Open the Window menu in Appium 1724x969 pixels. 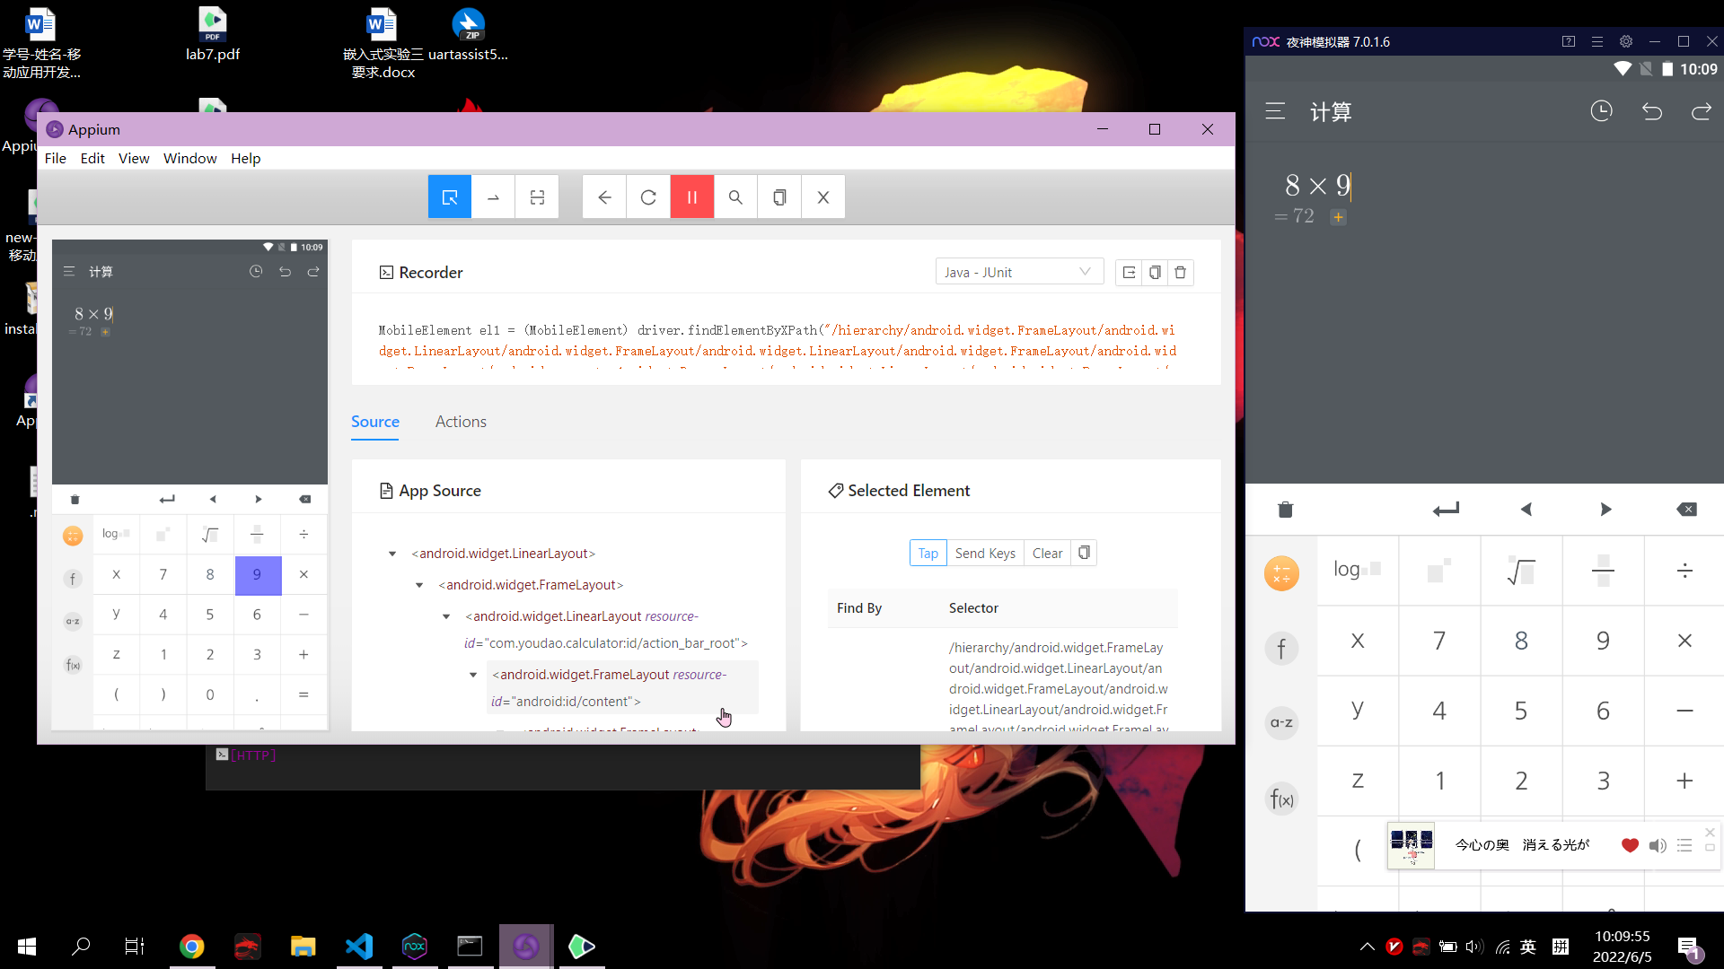click(x=189, y=159)
